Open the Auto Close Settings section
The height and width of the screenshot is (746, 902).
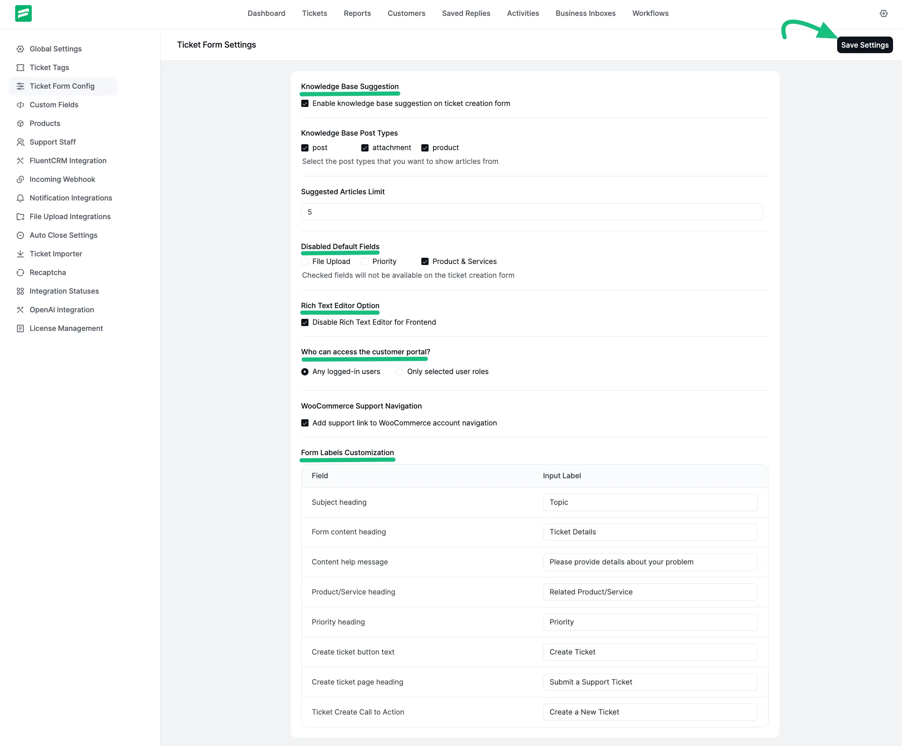63,235
